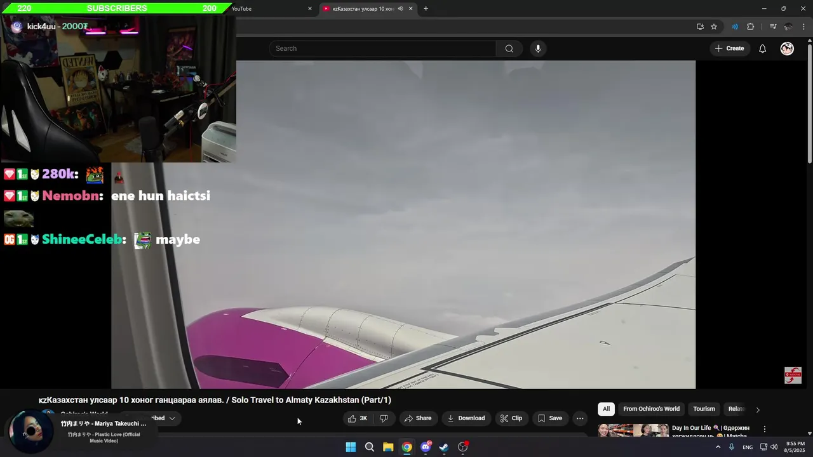Show hidden tray icons chevron

718,447
